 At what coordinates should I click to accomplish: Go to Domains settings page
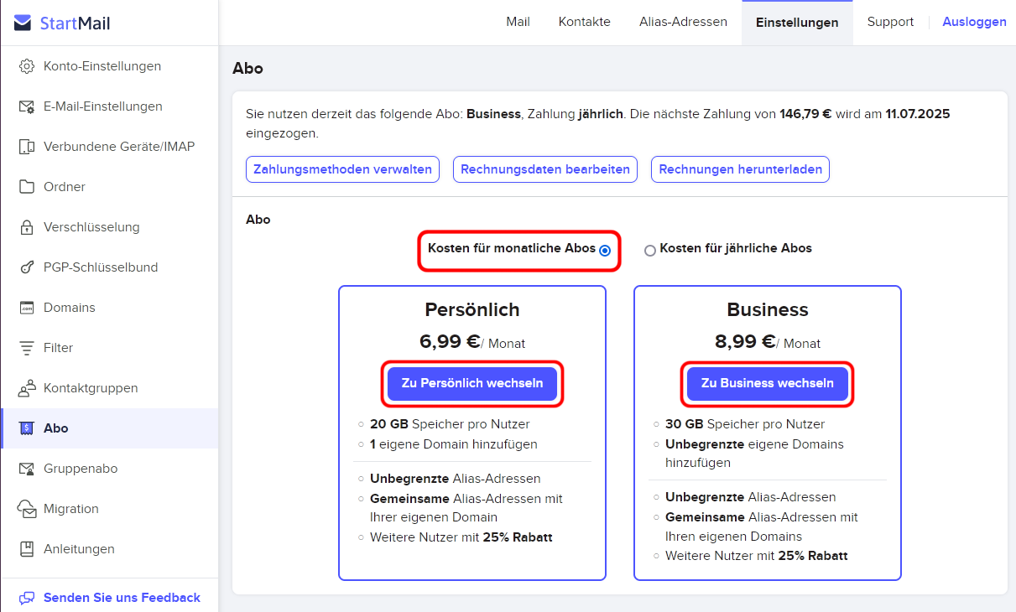(x=109, y=308)
